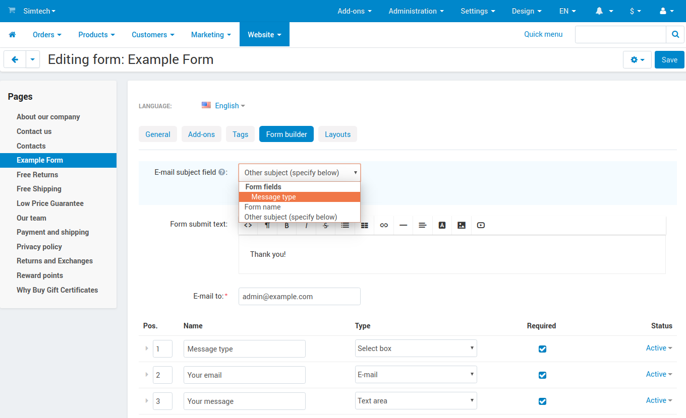Click the shopping cart icon

coord(12,11)
